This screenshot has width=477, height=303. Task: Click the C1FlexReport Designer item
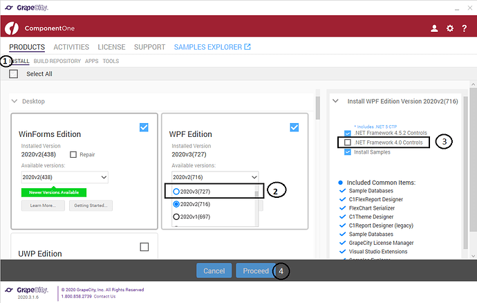click(375, 199)
